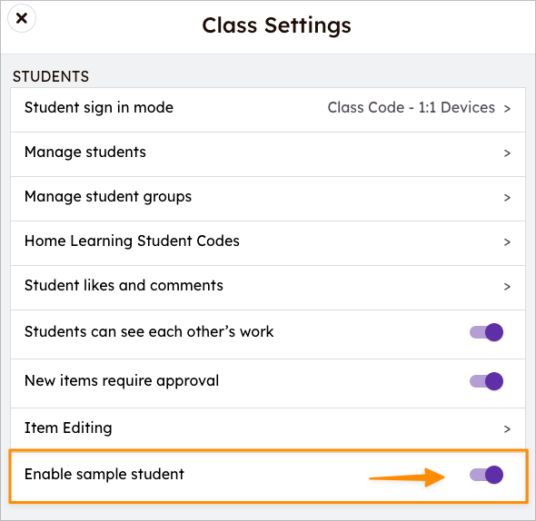Screen dimensions: 536x521
Task: Toggle New items require approval switch
Action: (486, 381)
